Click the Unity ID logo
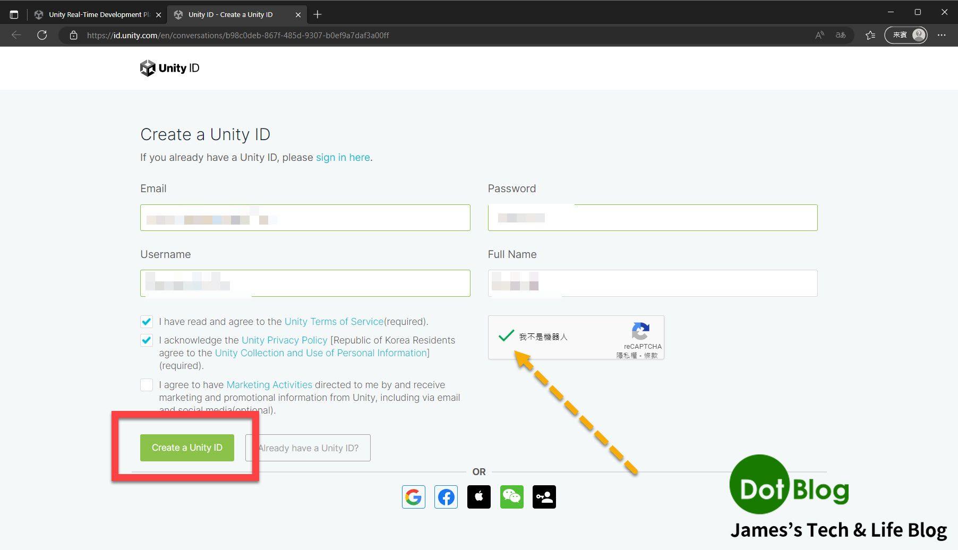This screenshot has width=958, height=550. pos(169,68)
